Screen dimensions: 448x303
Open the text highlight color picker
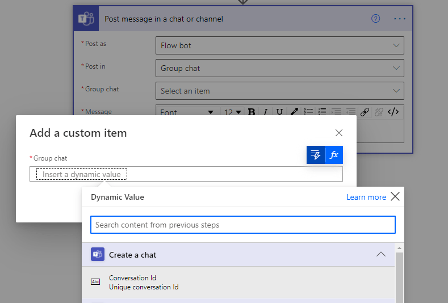[x=294, y=112]
